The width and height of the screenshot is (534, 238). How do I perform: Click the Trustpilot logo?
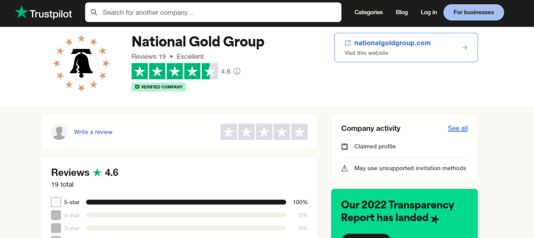click(x=44, y=12)
